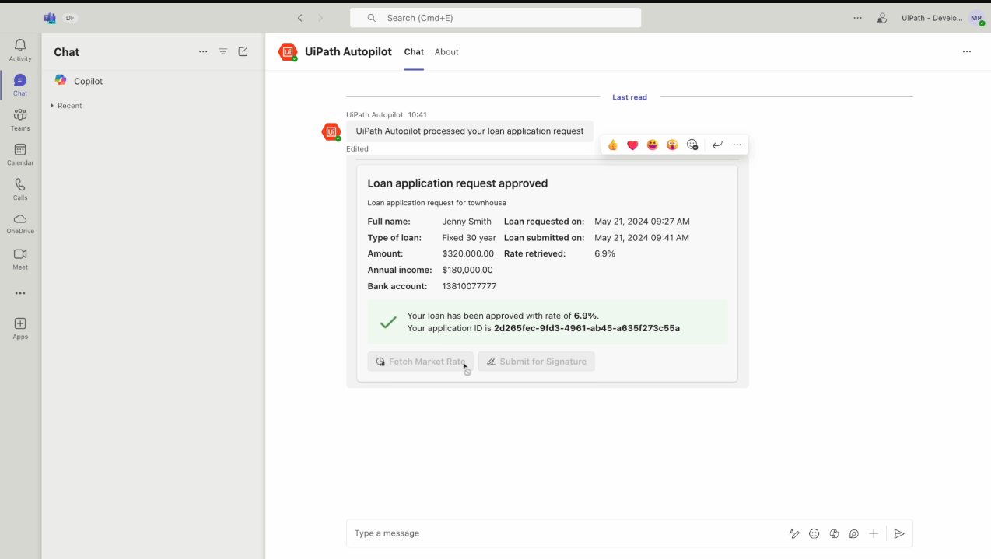The width and height of the screenshot is (991, 559).
Task: Expand the Recent chats section
Action: click(x=52, y=106)
